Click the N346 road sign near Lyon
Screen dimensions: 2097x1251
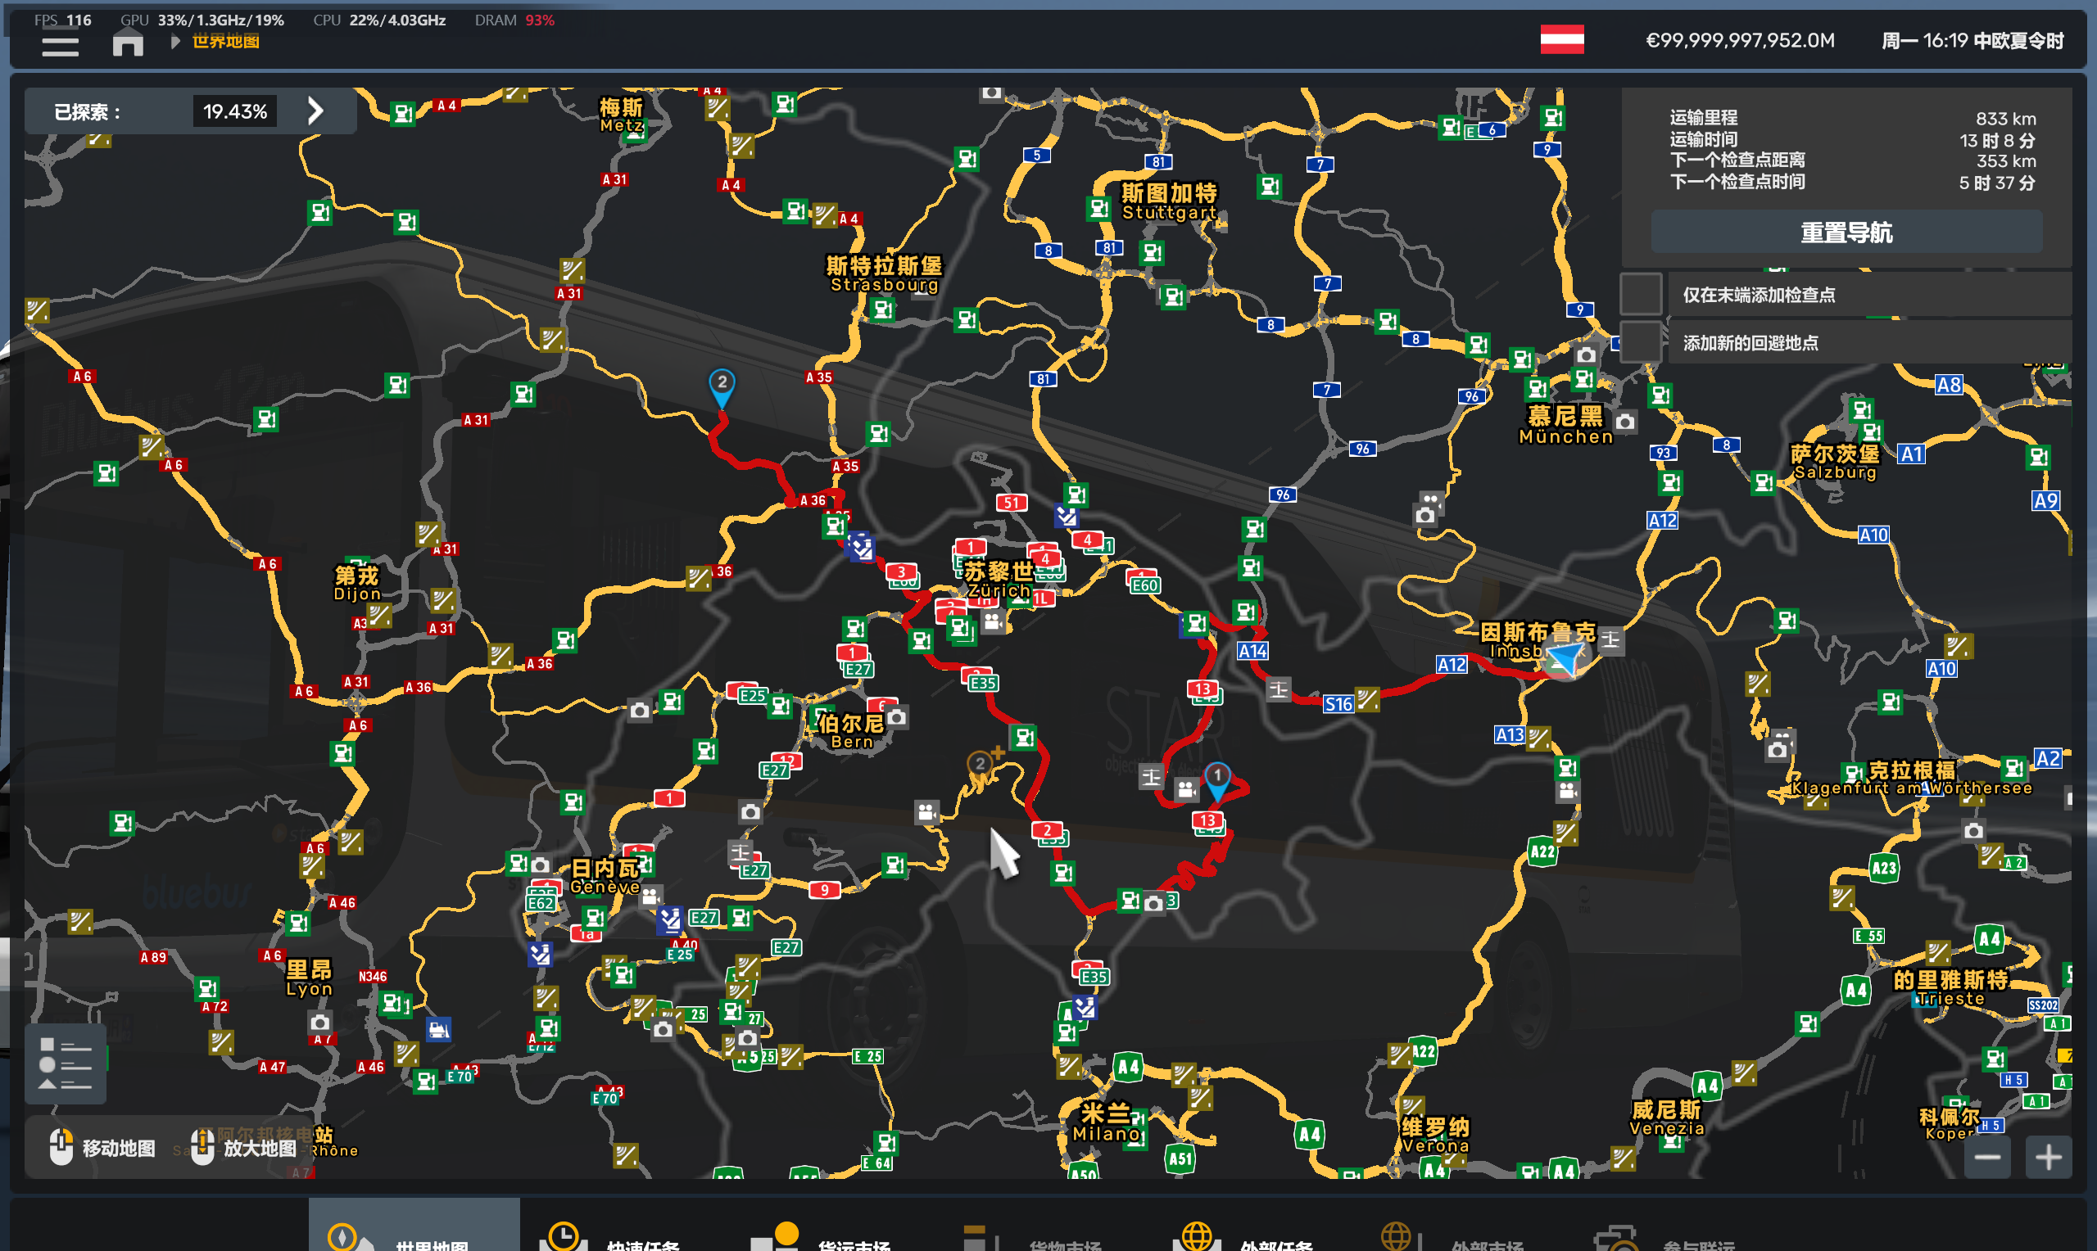click(372, 976)
